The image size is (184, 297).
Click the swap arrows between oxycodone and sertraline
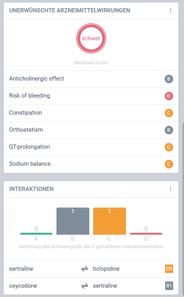pos(85,286)
